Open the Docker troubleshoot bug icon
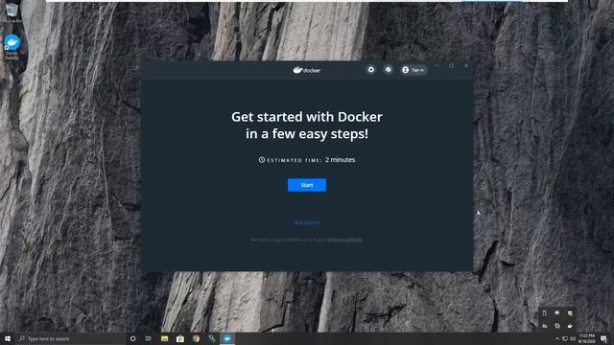The image size is (614, 345). 388,70
